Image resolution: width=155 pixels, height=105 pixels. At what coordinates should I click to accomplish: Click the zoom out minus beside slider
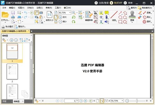pyautogui.click(x=127, y=101)
